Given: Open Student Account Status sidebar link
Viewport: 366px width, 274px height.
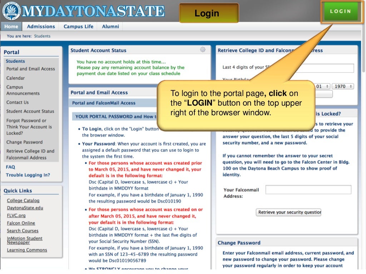Looking at the screenshot, I should click(30, 111).
